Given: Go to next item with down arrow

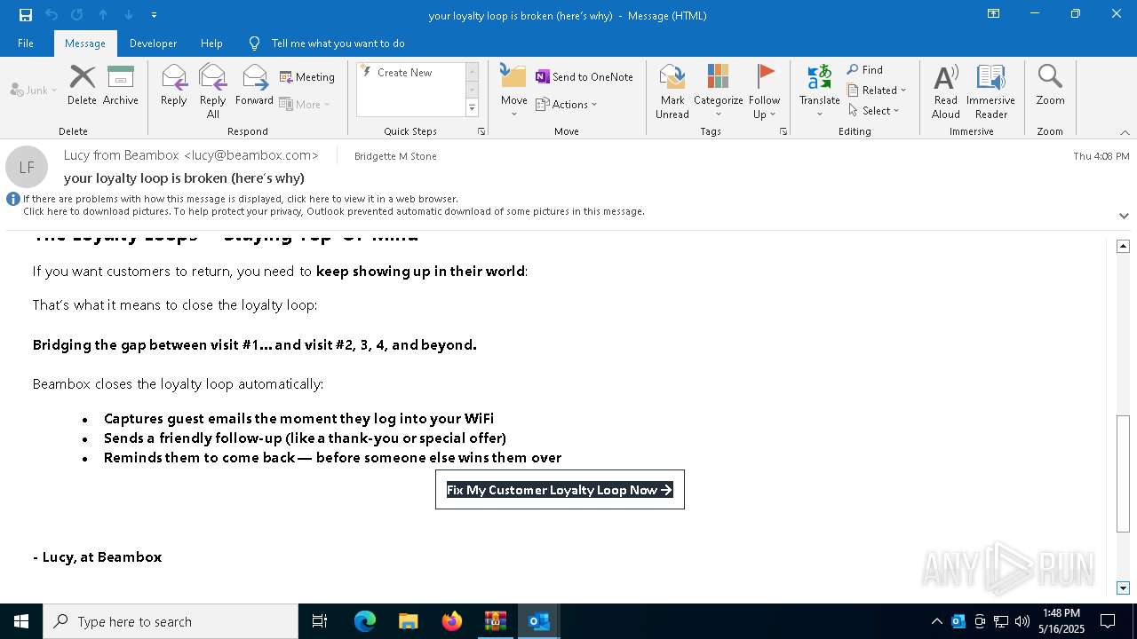Looking at the screenshot, I should (129, 15).
